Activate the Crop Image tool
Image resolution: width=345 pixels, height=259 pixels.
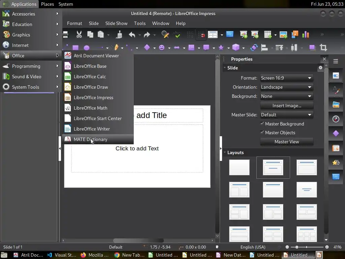click(x=323, y=47)
